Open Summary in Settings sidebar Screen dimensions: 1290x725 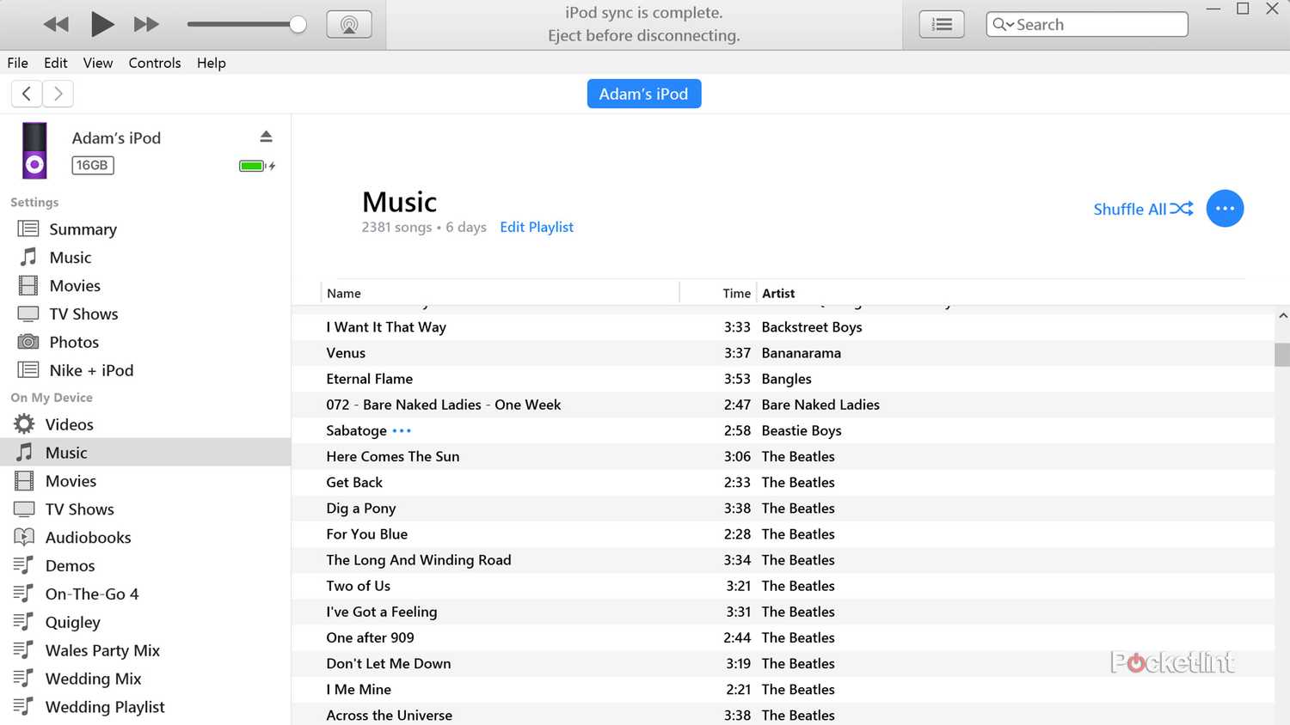pos(83,229)
